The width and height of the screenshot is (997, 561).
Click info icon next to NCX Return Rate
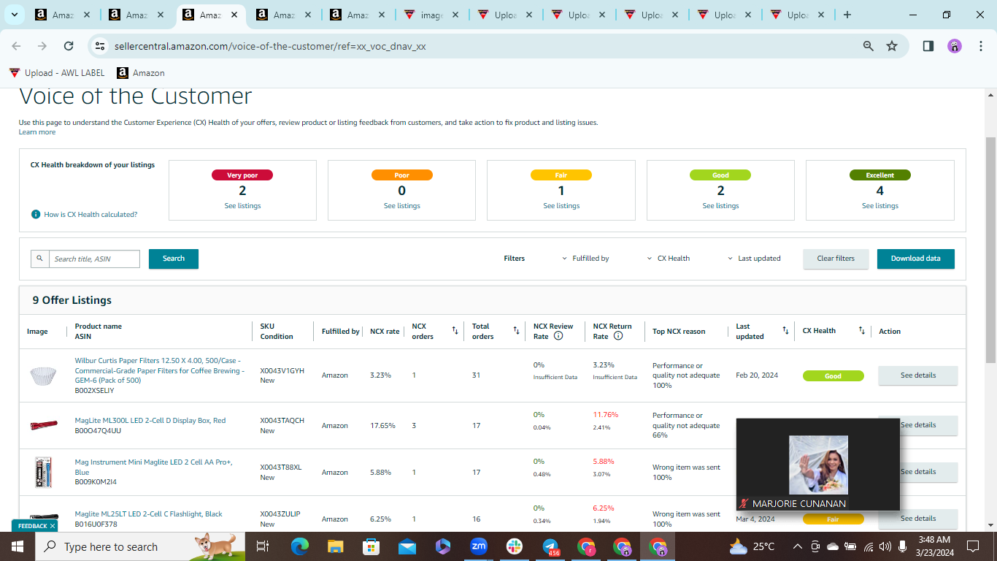[x=618, y=336]
